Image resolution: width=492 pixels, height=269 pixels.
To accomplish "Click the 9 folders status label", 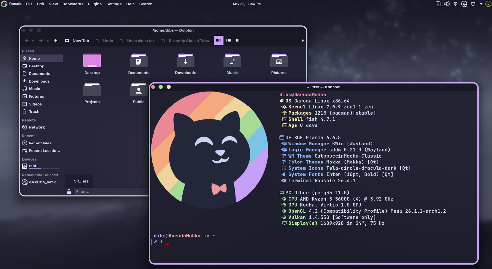I will 81,181.
